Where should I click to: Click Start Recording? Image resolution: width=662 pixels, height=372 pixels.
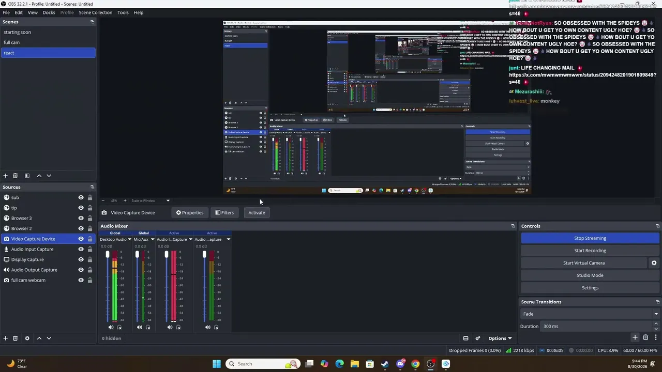[590, 251]
